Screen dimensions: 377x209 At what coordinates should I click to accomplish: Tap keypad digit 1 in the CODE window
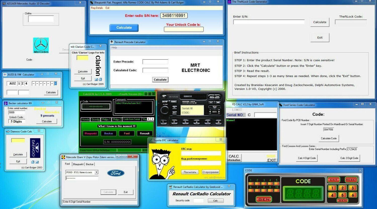332,188
